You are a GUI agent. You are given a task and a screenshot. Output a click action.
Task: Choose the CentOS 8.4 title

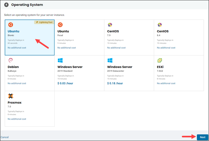click(163, 31)
